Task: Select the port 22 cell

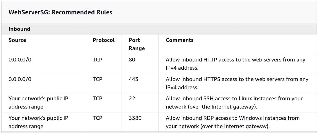Action: (132, 99)
